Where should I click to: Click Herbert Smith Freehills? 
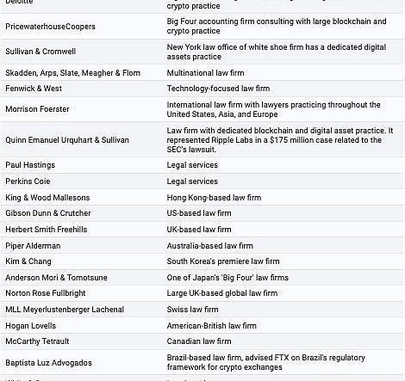47,230
